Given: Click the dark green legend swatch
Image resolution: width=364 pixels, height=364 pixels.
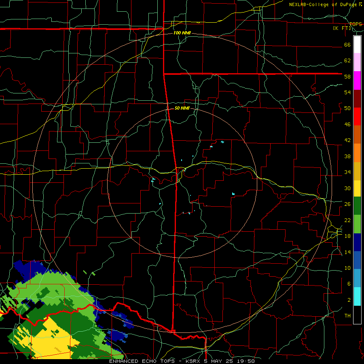Looking at the screenshot, I should tap(357, 206).
